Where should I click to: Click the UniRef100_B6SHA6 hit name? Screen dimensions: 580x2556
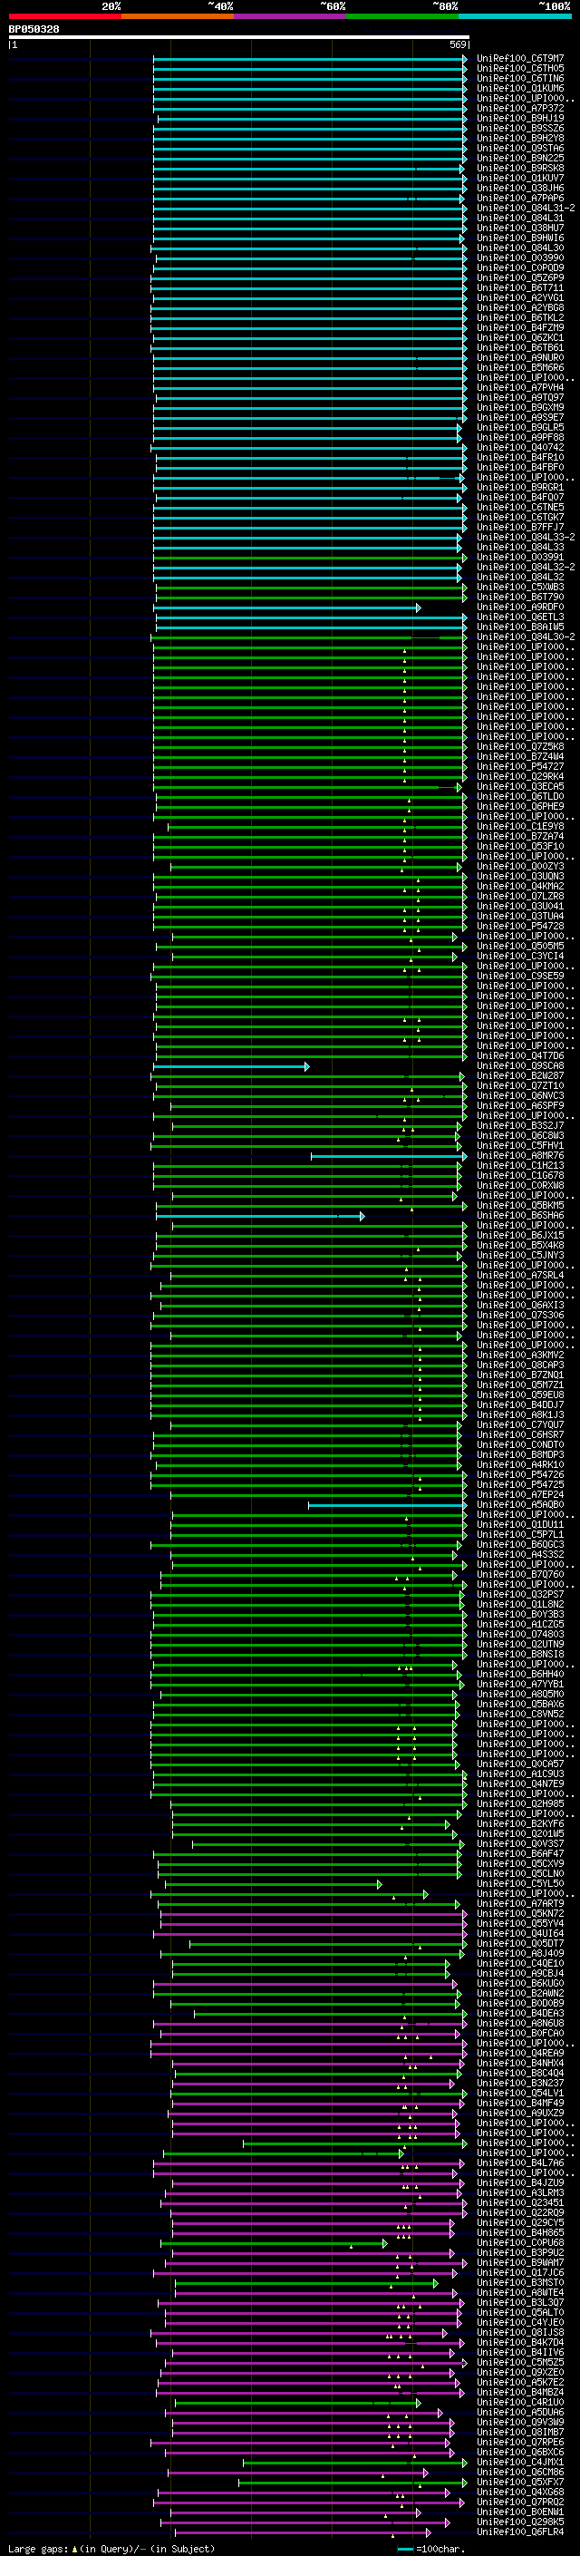(520, 1216)
